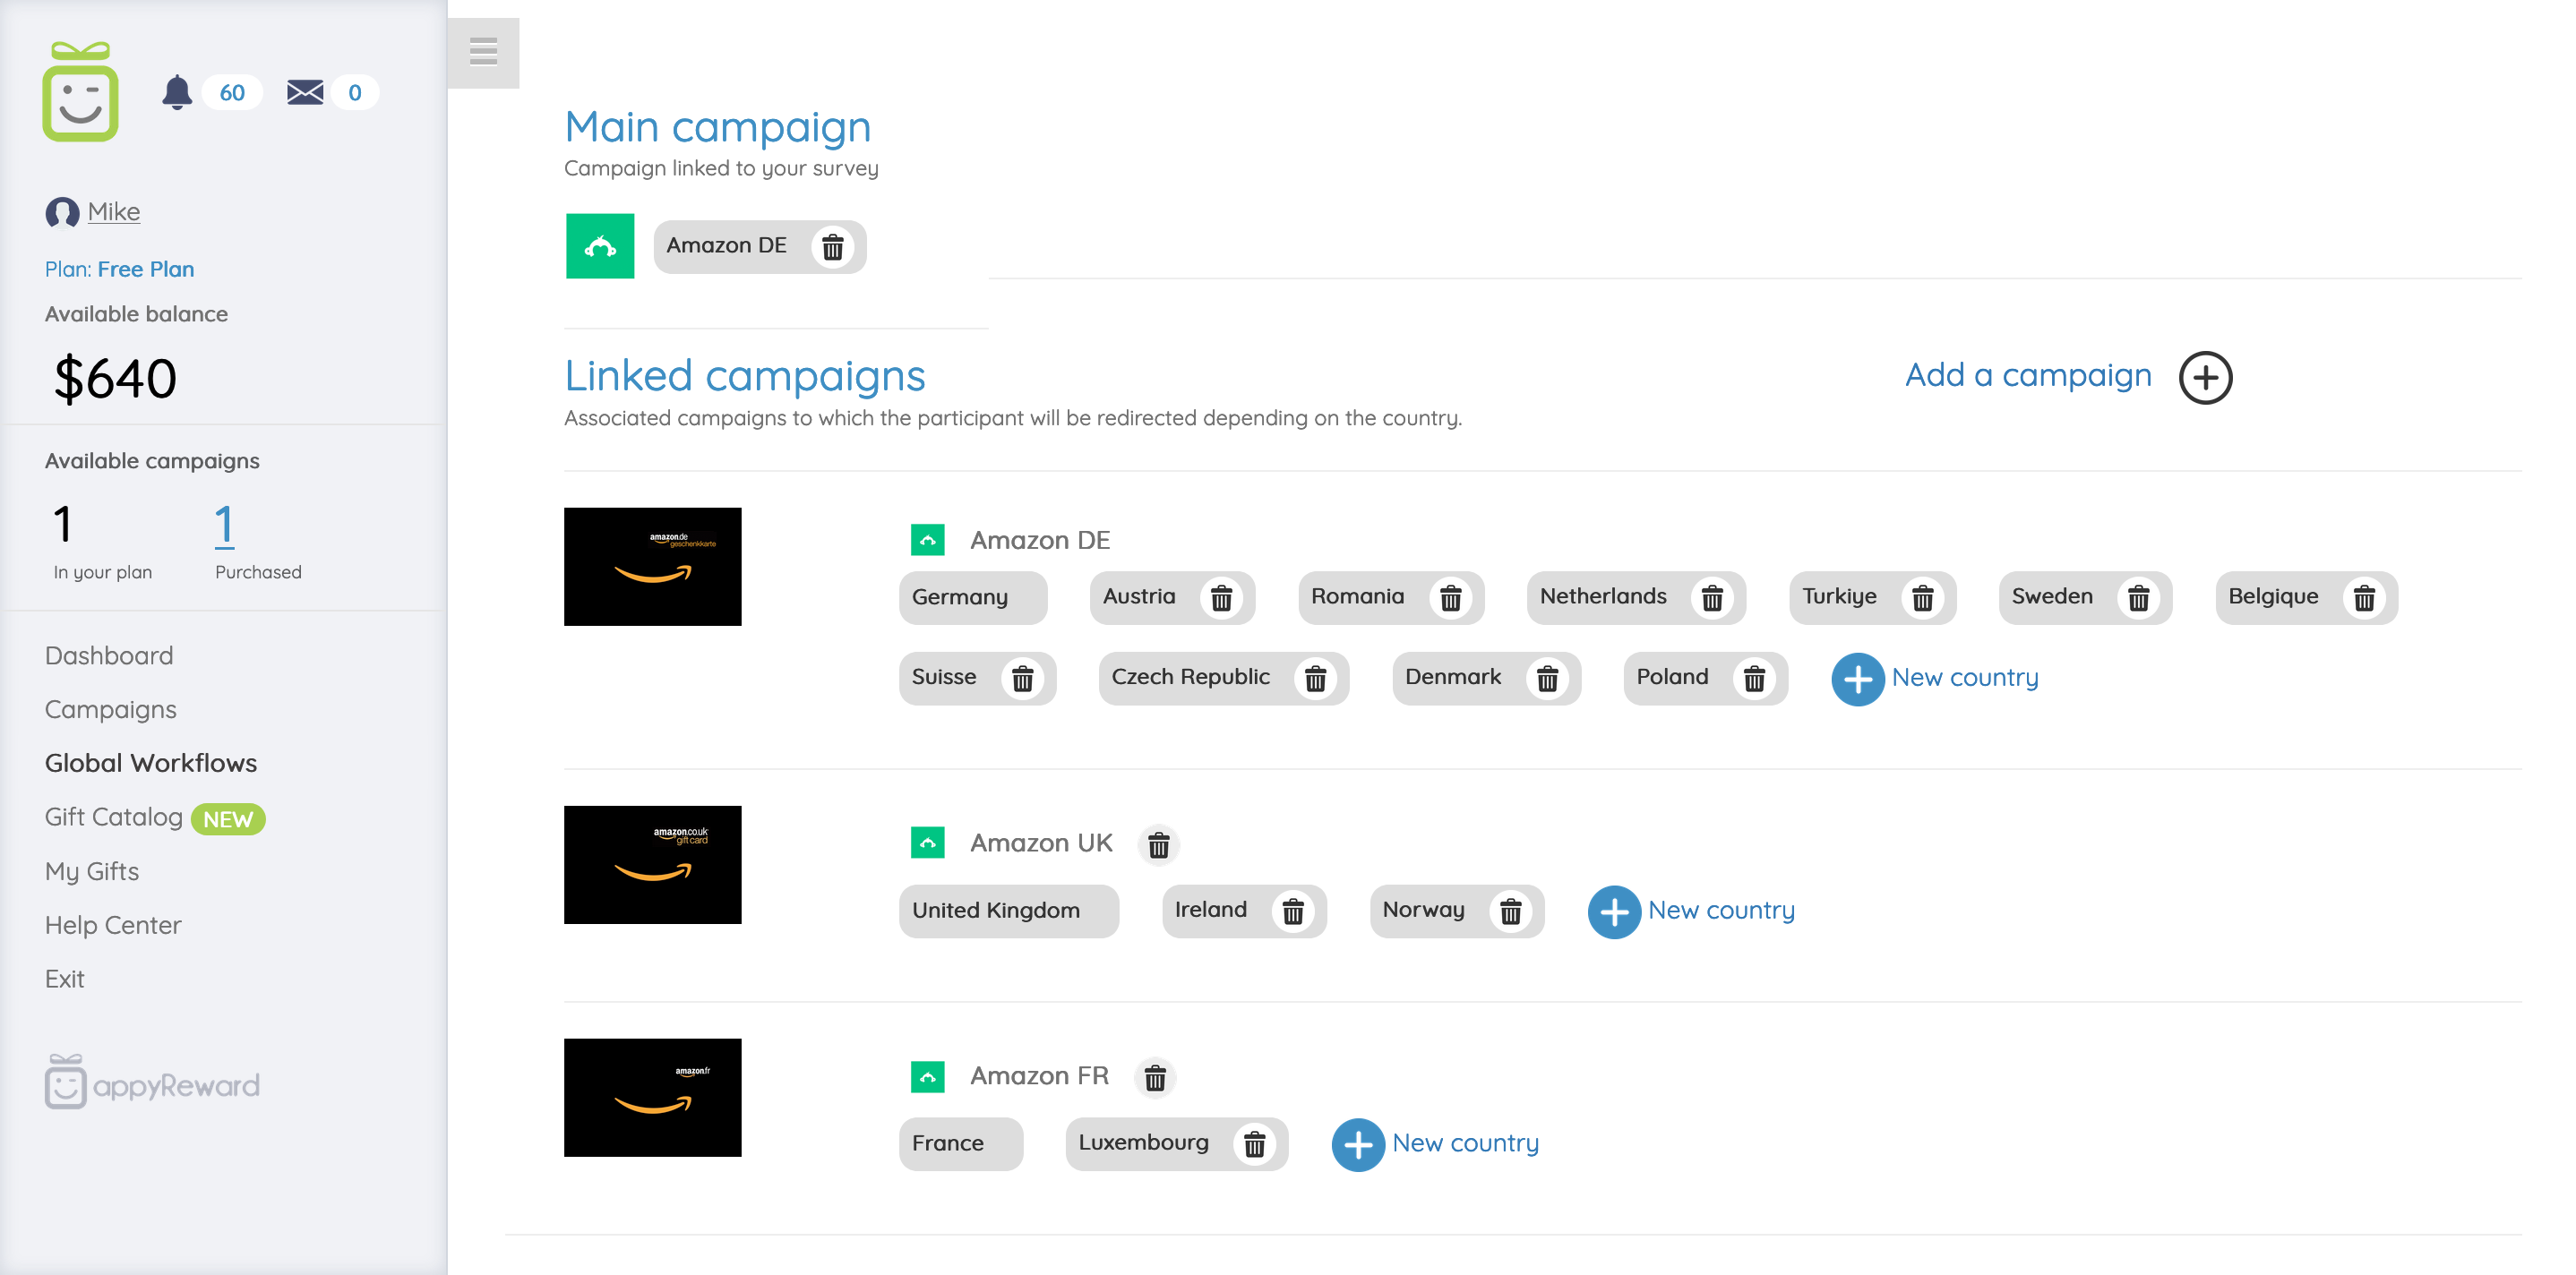Click the Amazon DE gift card thumbnail
This screenshot has height=1275, width=2576.
[x=652, y=566]
